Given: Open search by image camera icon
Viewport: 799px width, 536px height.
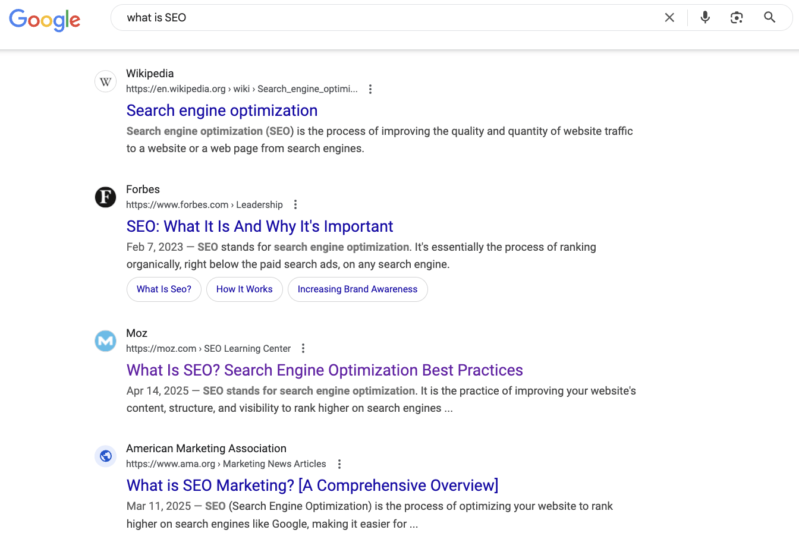Looking at the screenshot, I should (737, 18).
